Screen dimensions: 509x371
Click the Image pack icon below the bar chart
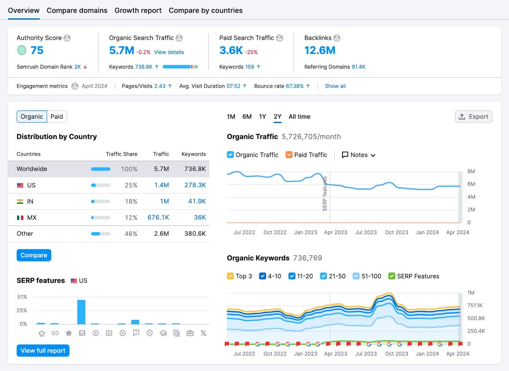(82, 333)
